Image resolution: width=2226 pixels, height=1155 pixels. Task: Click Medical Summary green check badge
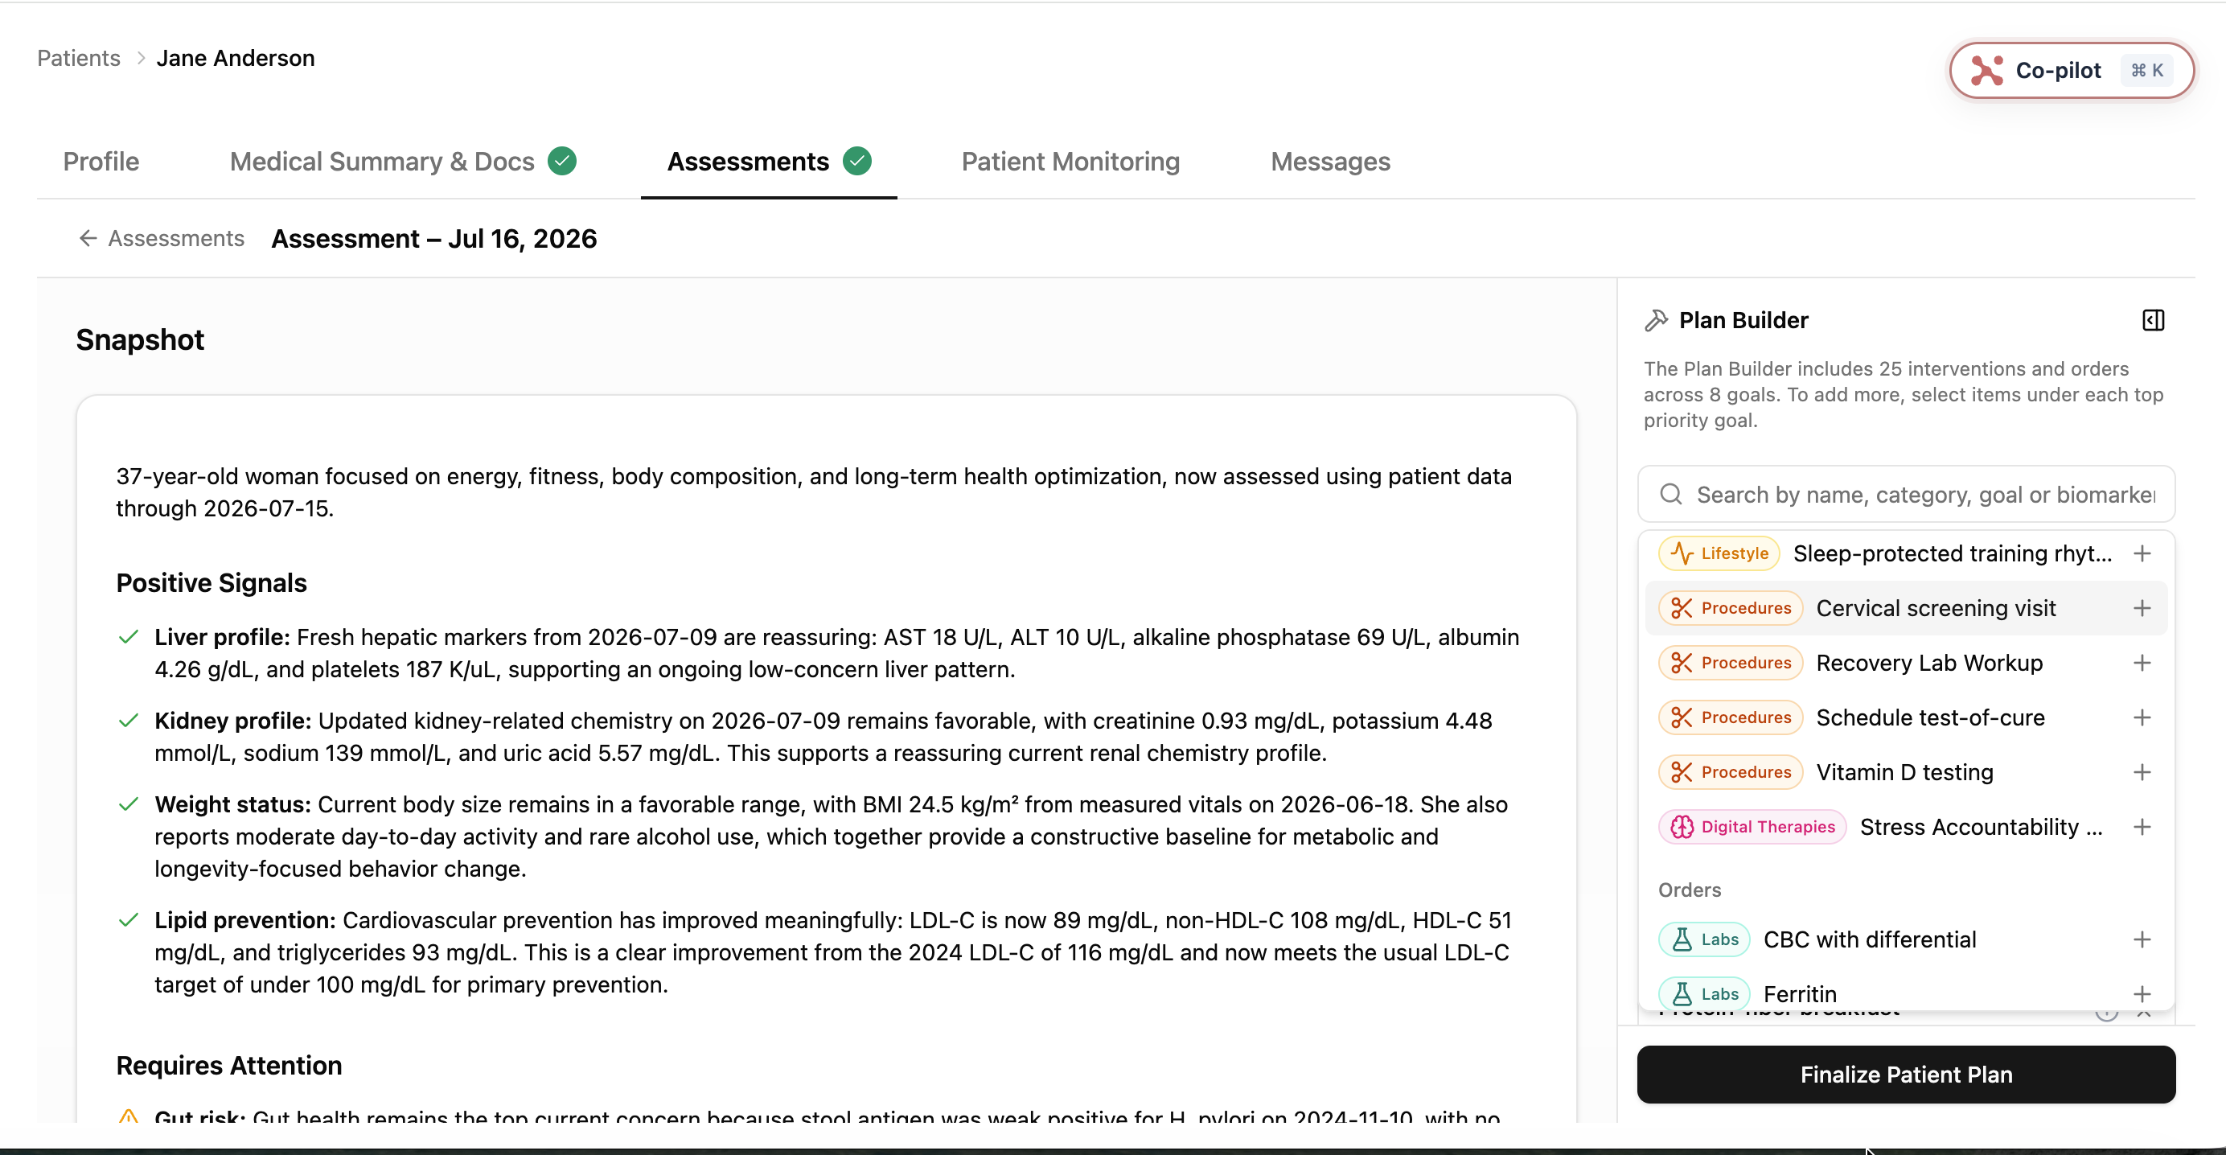pyautogui.click(x=563, y=161)
